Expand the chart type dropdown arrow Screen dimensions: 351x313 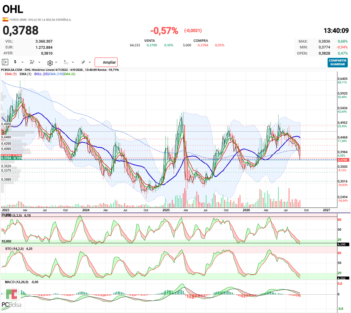click(x=39, y=62)
